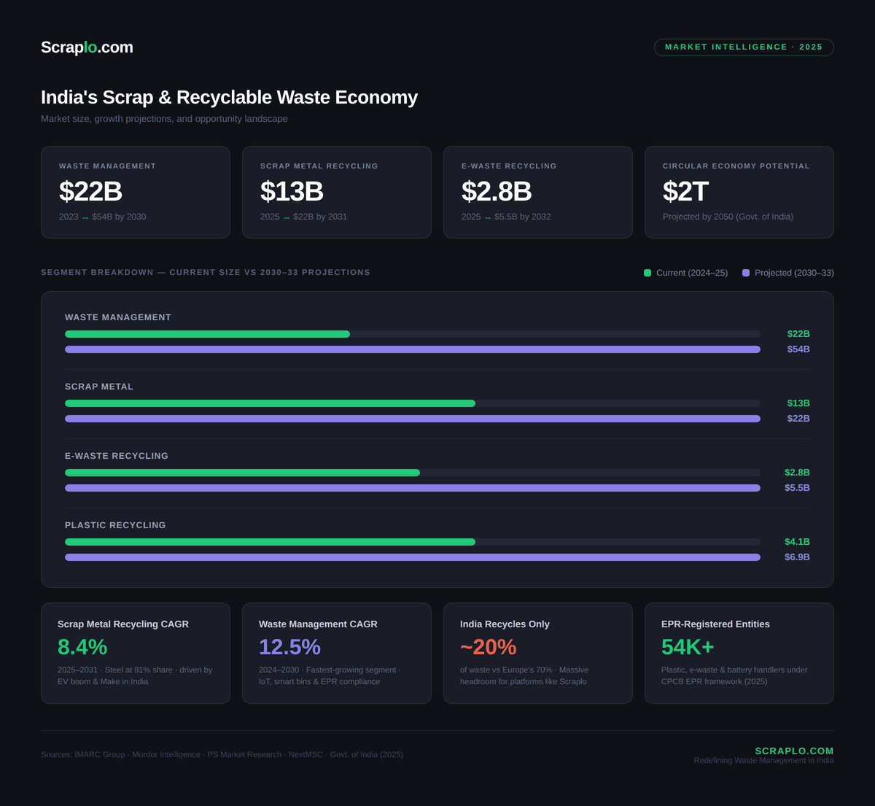Click the Scrap Metal segment title
Screen dimensions: 875x806
tap(99, 387)
